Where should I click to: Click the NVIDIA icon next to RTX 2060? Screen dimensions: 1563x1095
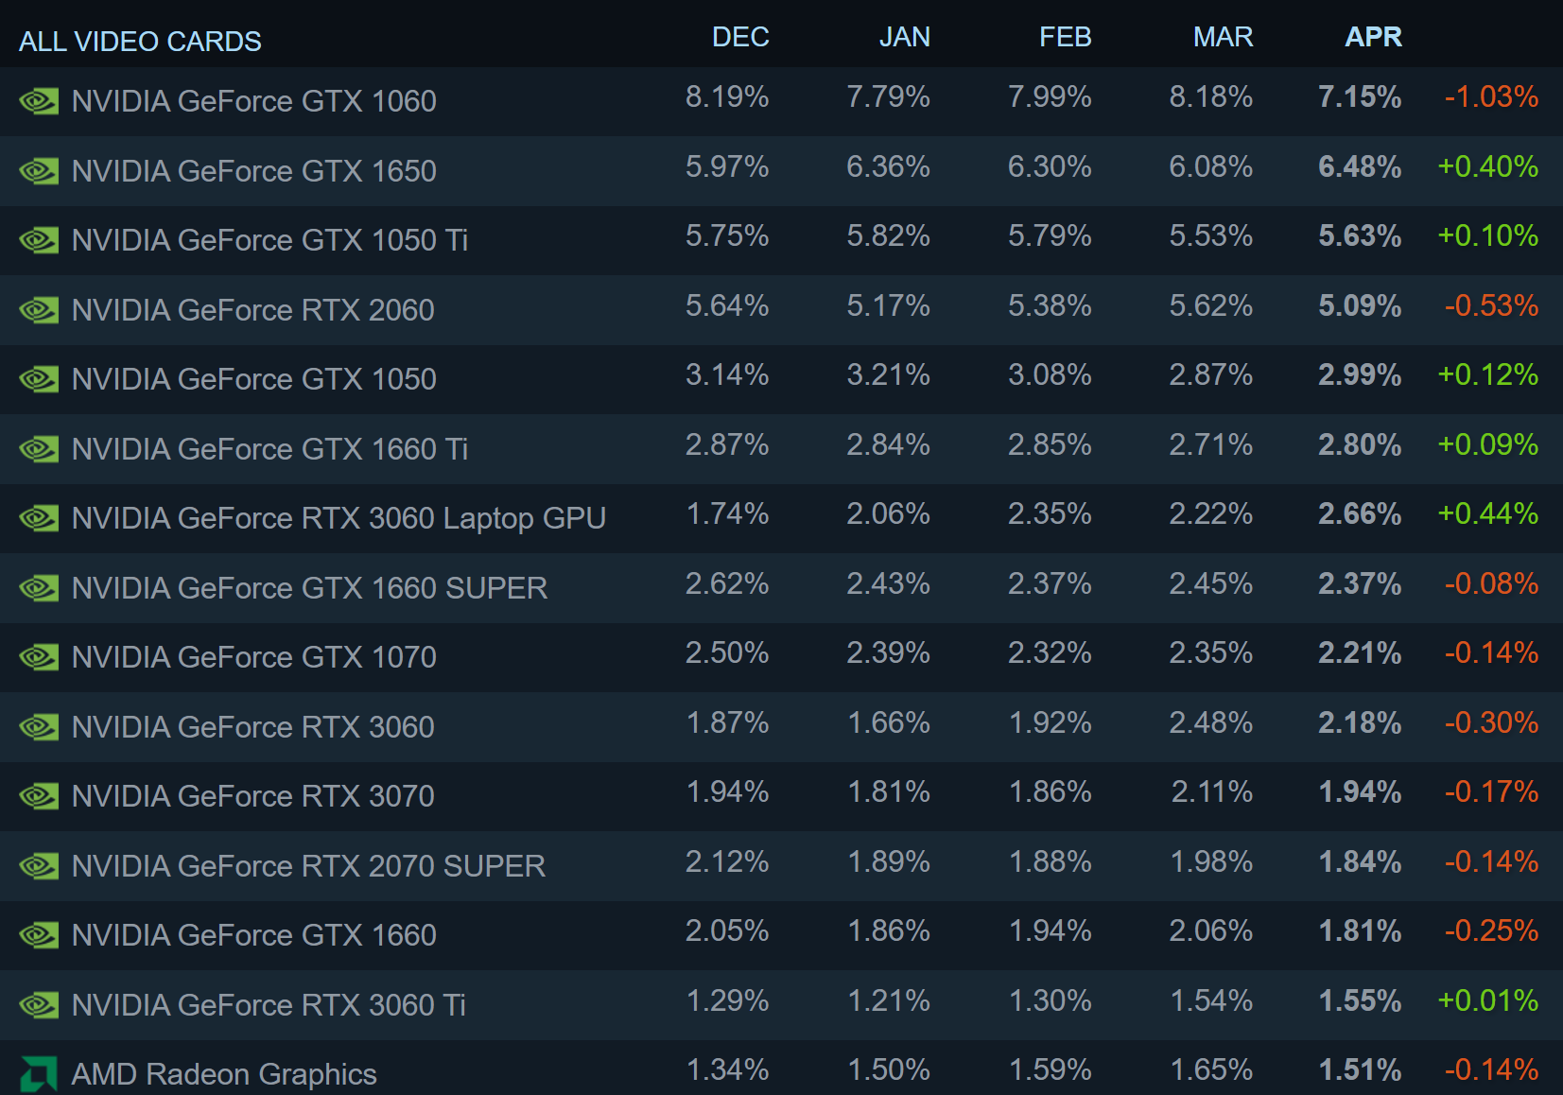coord(39,310)
